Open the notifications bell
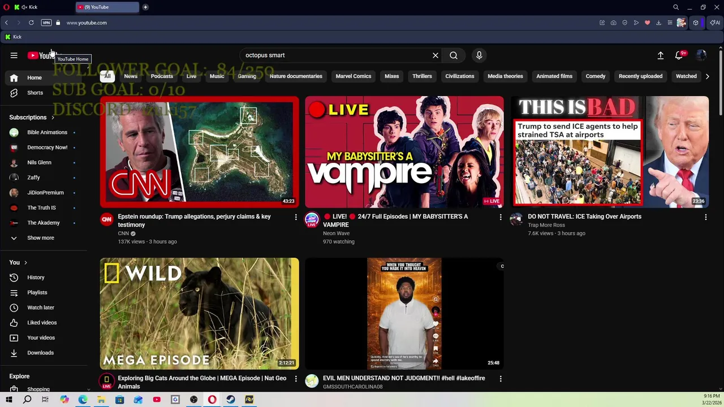 point(679,55)
